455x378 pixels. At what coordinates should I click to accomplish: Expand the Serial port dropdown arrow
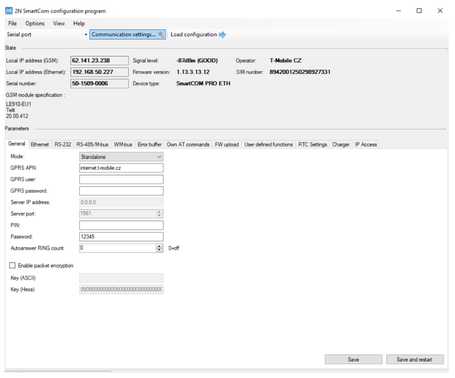click(x=86, y=35)
